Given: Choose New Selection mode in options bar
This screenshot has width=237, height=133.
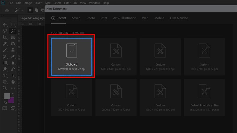Looking at the screenshot, I should tap(30, 10).
